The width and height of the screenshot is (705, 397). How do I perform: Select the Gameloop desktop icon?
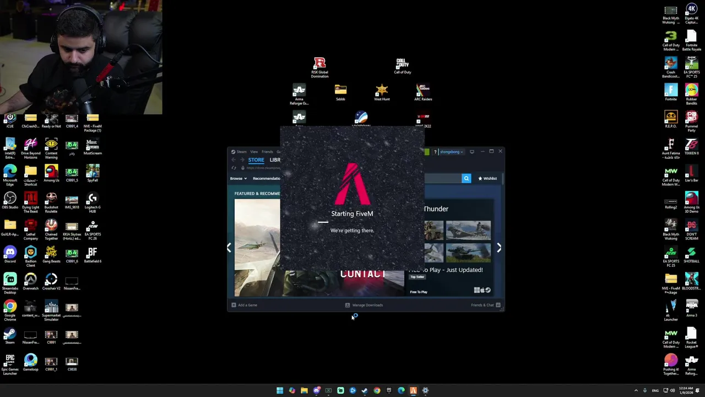tap(30, 363)
